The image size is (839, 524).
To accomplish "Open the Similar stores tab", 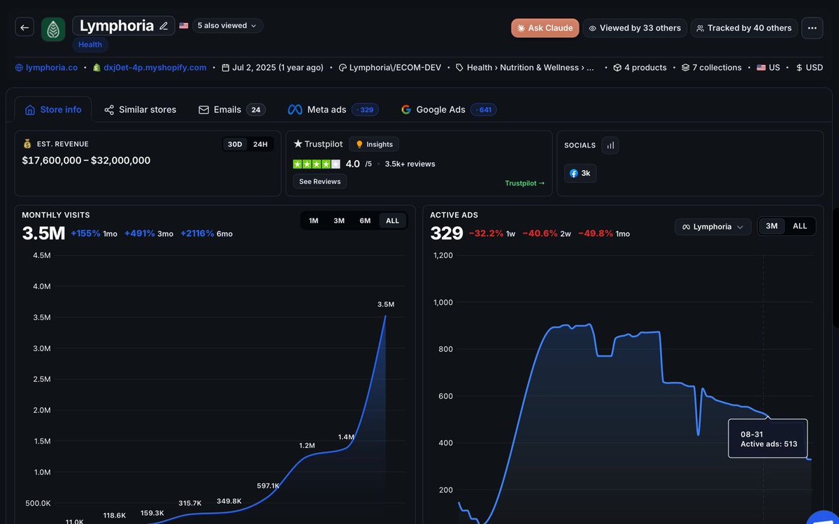I will pos(140,110).
